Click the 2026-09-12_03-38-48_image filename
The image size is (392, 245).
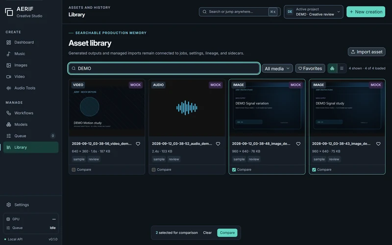coord(261,144)
